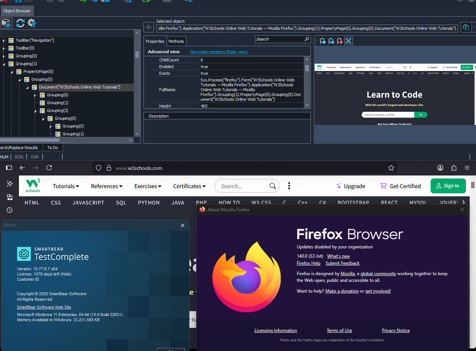Open the Object Browser filter settings icon
476x351 pixels.
coord(32,23)
